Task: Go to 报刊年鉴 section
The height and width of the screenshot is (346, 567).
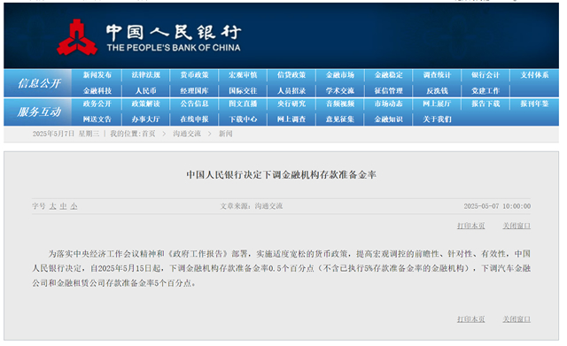Action: pos(534,104)
